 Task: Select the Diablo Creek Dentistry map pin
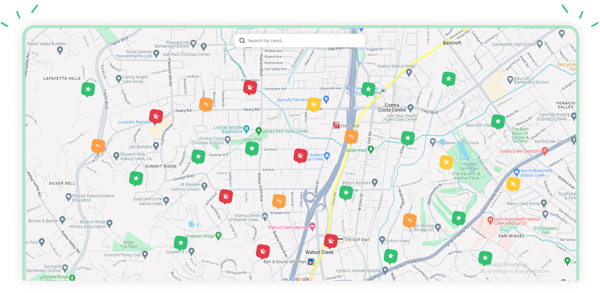pyautogui.click(x=545, y=151)
